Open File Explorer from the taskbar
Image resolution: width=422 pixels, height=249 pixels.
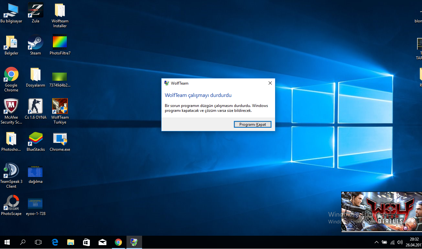(70, 242)
